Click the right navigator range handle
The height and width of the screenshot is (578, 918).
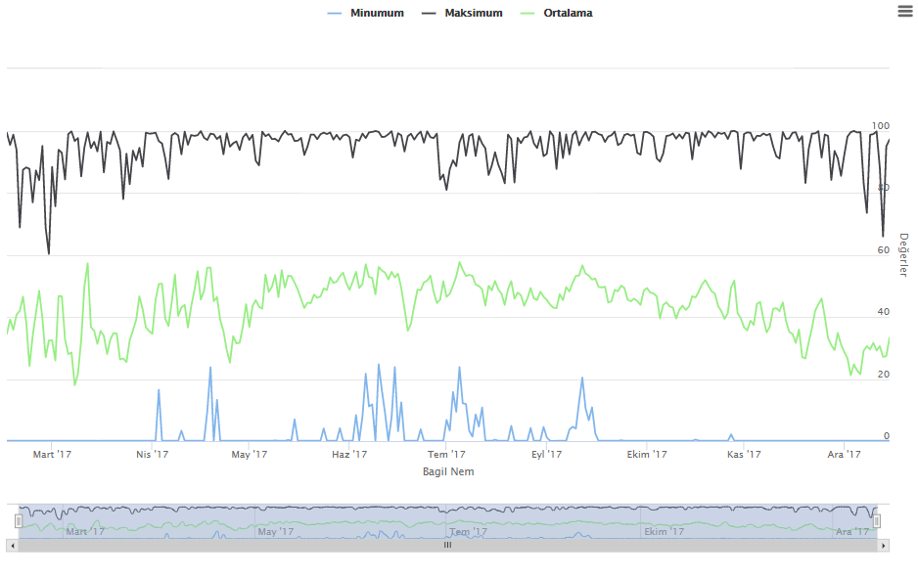point(877,521)
